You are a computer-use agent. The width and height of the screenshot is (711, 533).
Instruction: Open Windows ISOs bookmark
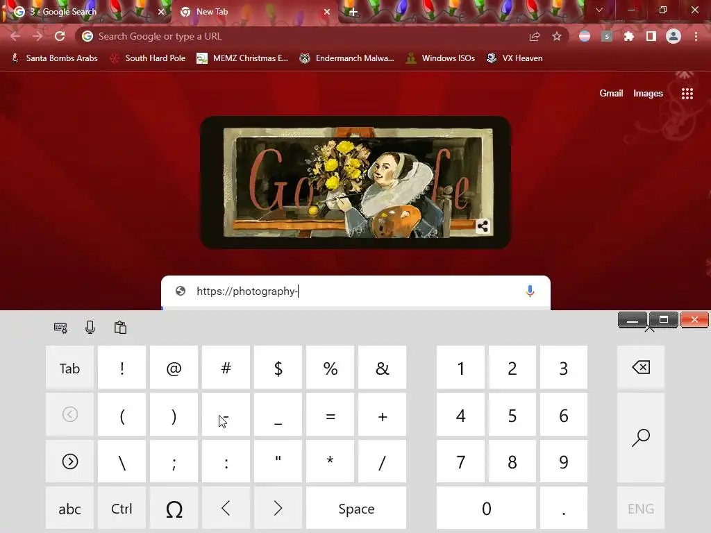(x=440, y=58)
